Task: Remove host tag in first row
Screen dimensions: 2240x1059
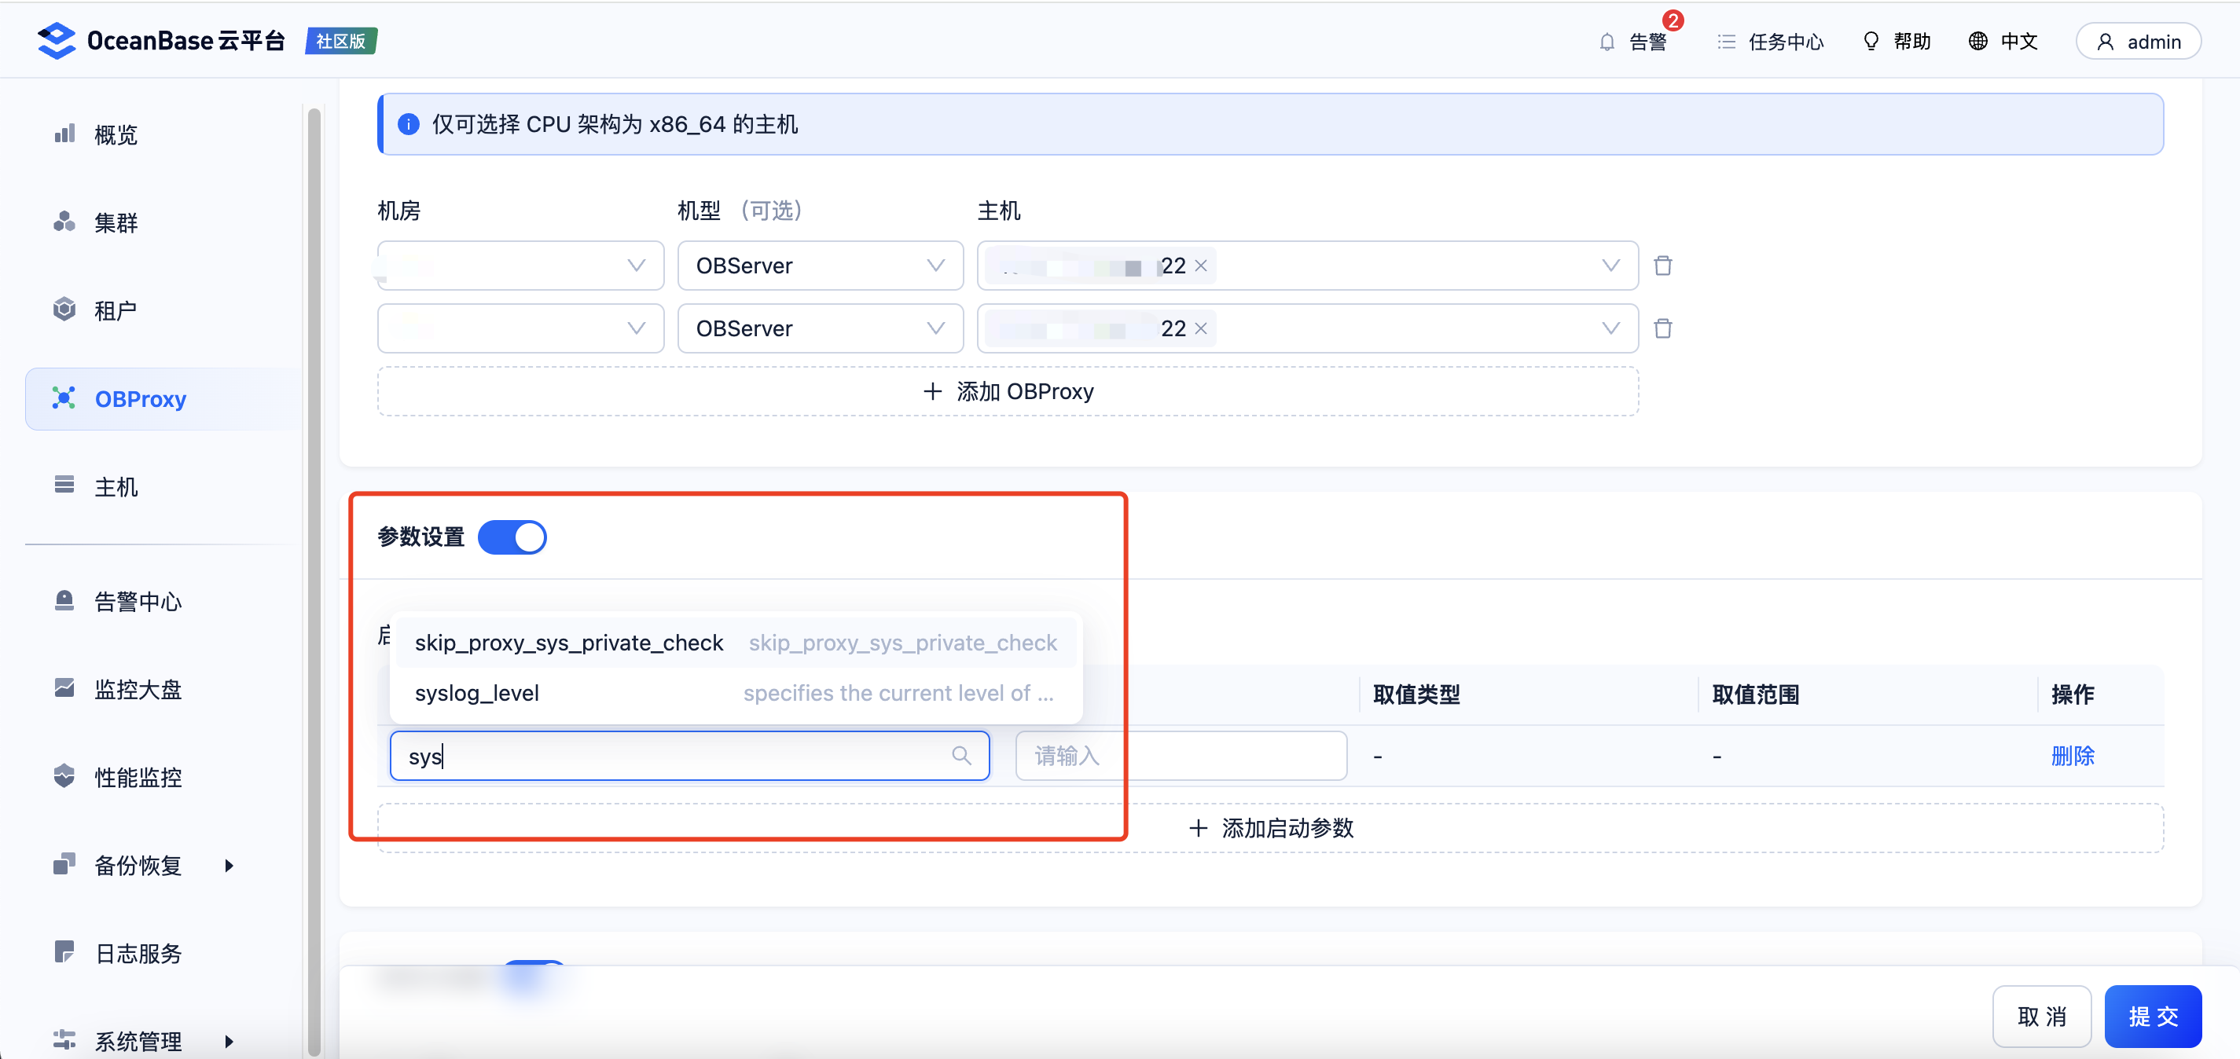Action: pos(1201,266)
